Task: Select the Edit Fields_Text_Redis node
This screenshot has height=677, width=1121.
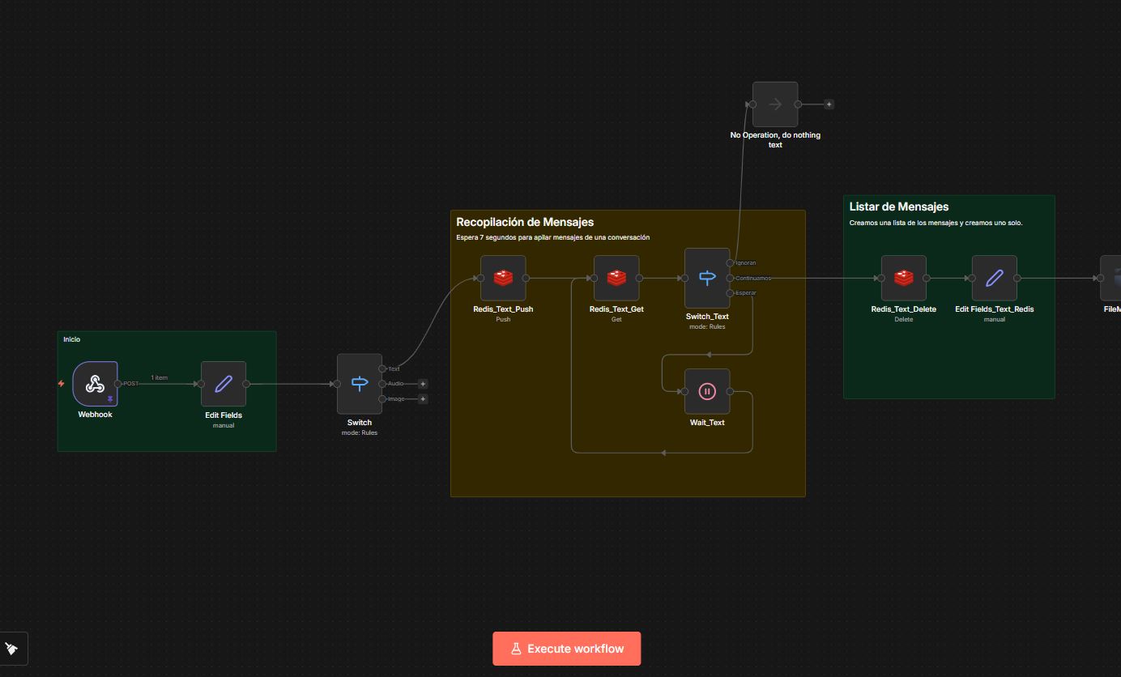Action: pos(995,279)
